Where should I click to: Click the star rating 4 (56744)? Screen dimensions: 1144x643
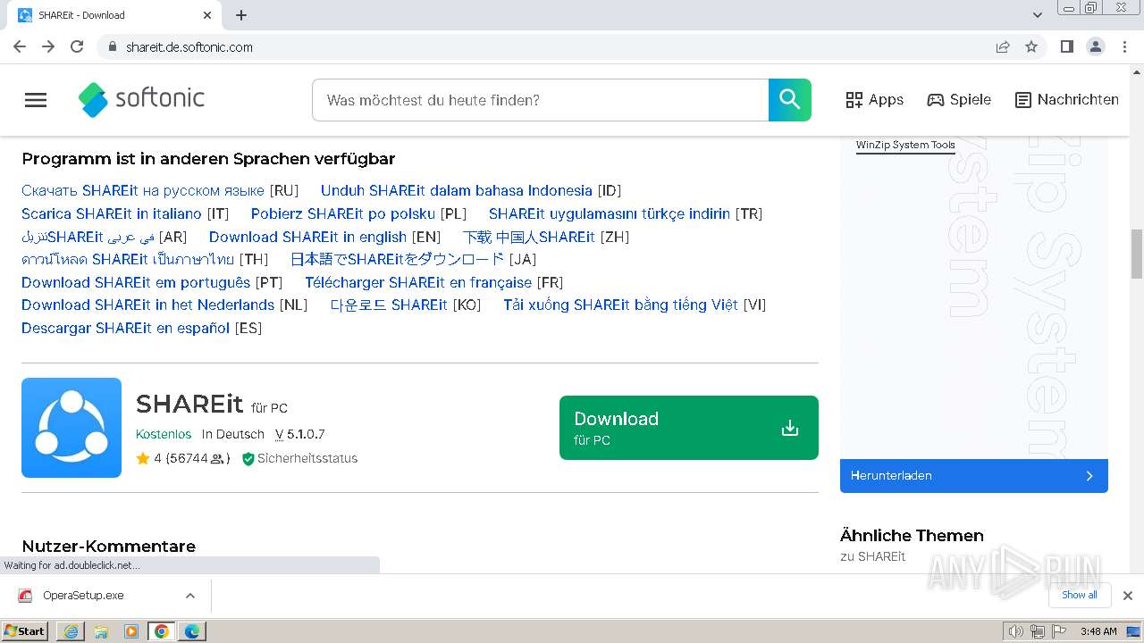click(x=182, y=458)
